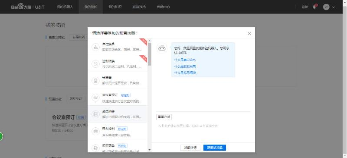Click the 重置对话 button
The image size is (347, 158).
point(164,117)
